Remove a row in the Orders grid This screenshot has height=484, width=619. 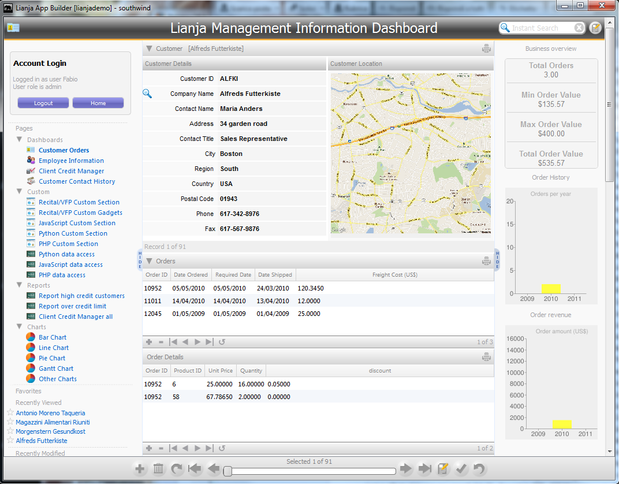(161, 342)
